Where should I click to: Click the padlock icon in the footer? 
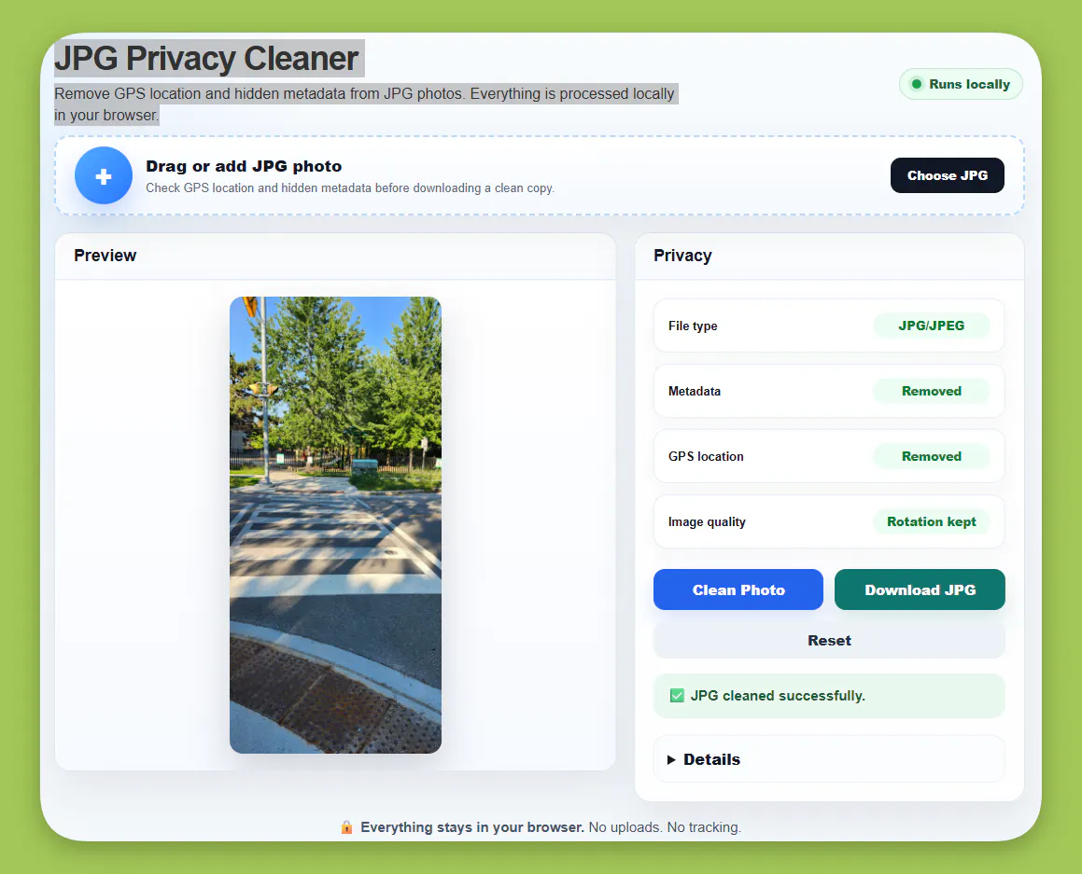point(346,827)
